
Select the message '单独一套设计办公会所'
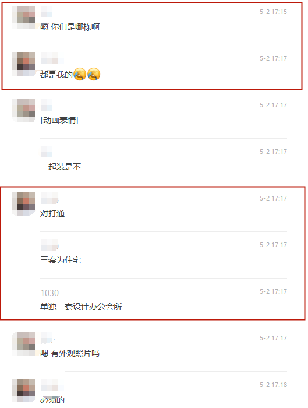81,307
